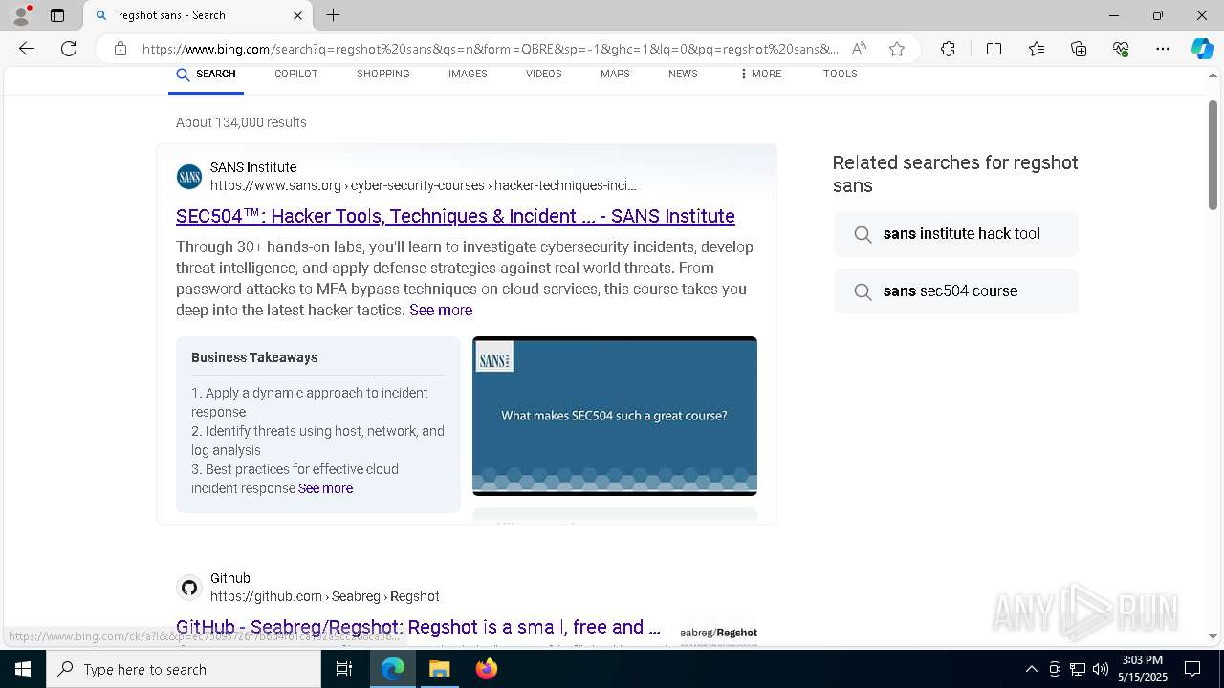Toggle Read aloud icon in address bar
This screenshot has height=688, width=1224.
coord(859,49)
